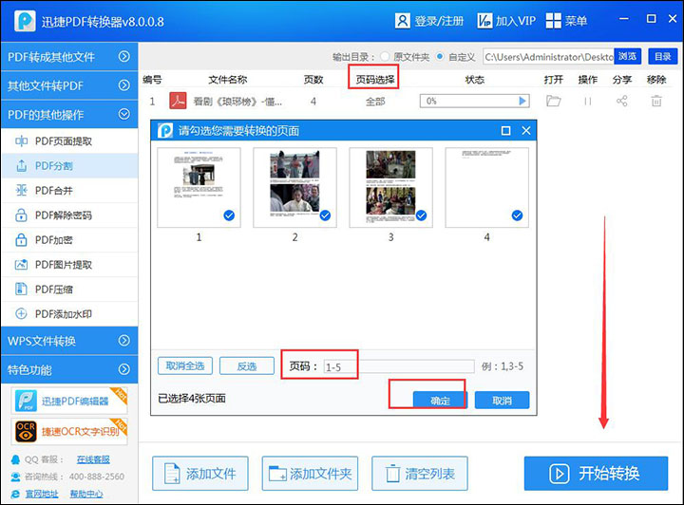Click 全部 in the 页码选择 column
The width and height of the screenshot is (684, 505).
(375, 102)
